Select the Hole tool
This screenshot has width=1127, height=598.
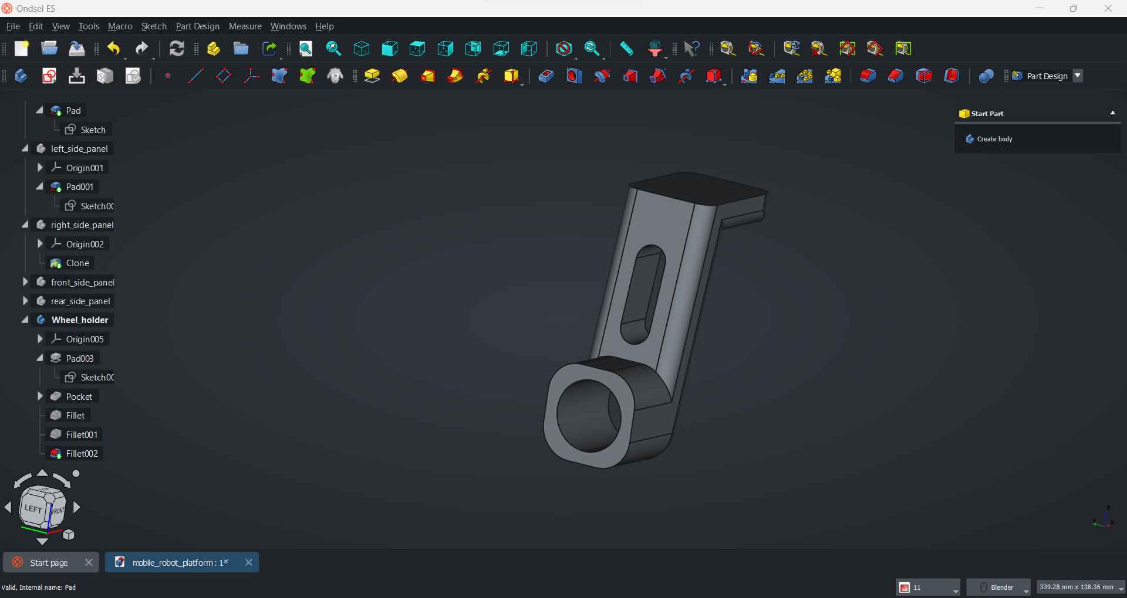pyautogui.click(x=574, y=76)
